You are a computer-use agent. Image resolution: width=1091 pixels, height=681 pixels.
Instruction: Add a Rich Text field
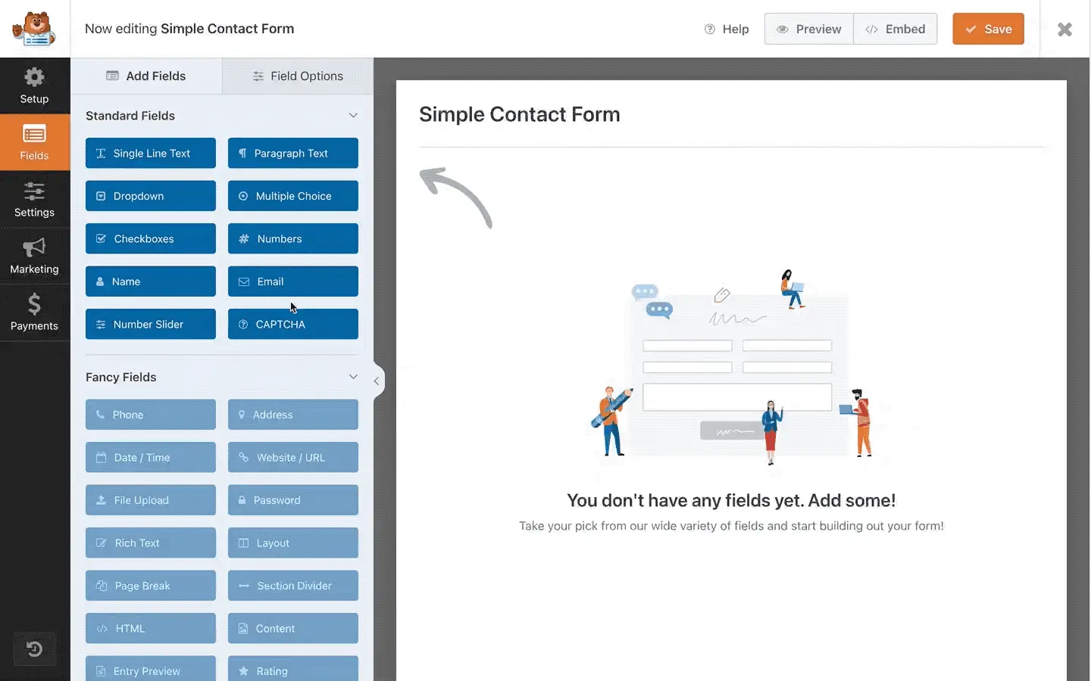pos(151,543)
